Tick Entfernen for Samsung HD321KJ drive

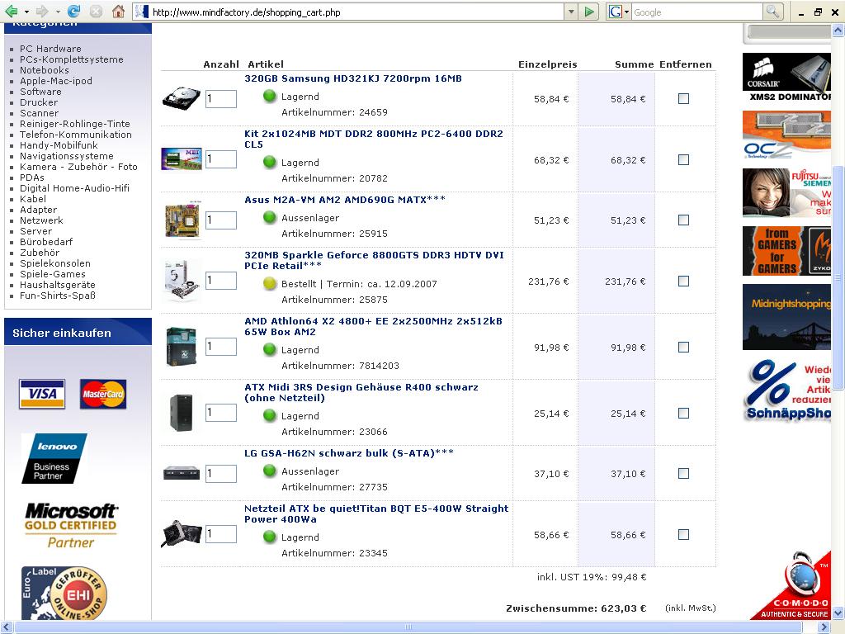683,99
